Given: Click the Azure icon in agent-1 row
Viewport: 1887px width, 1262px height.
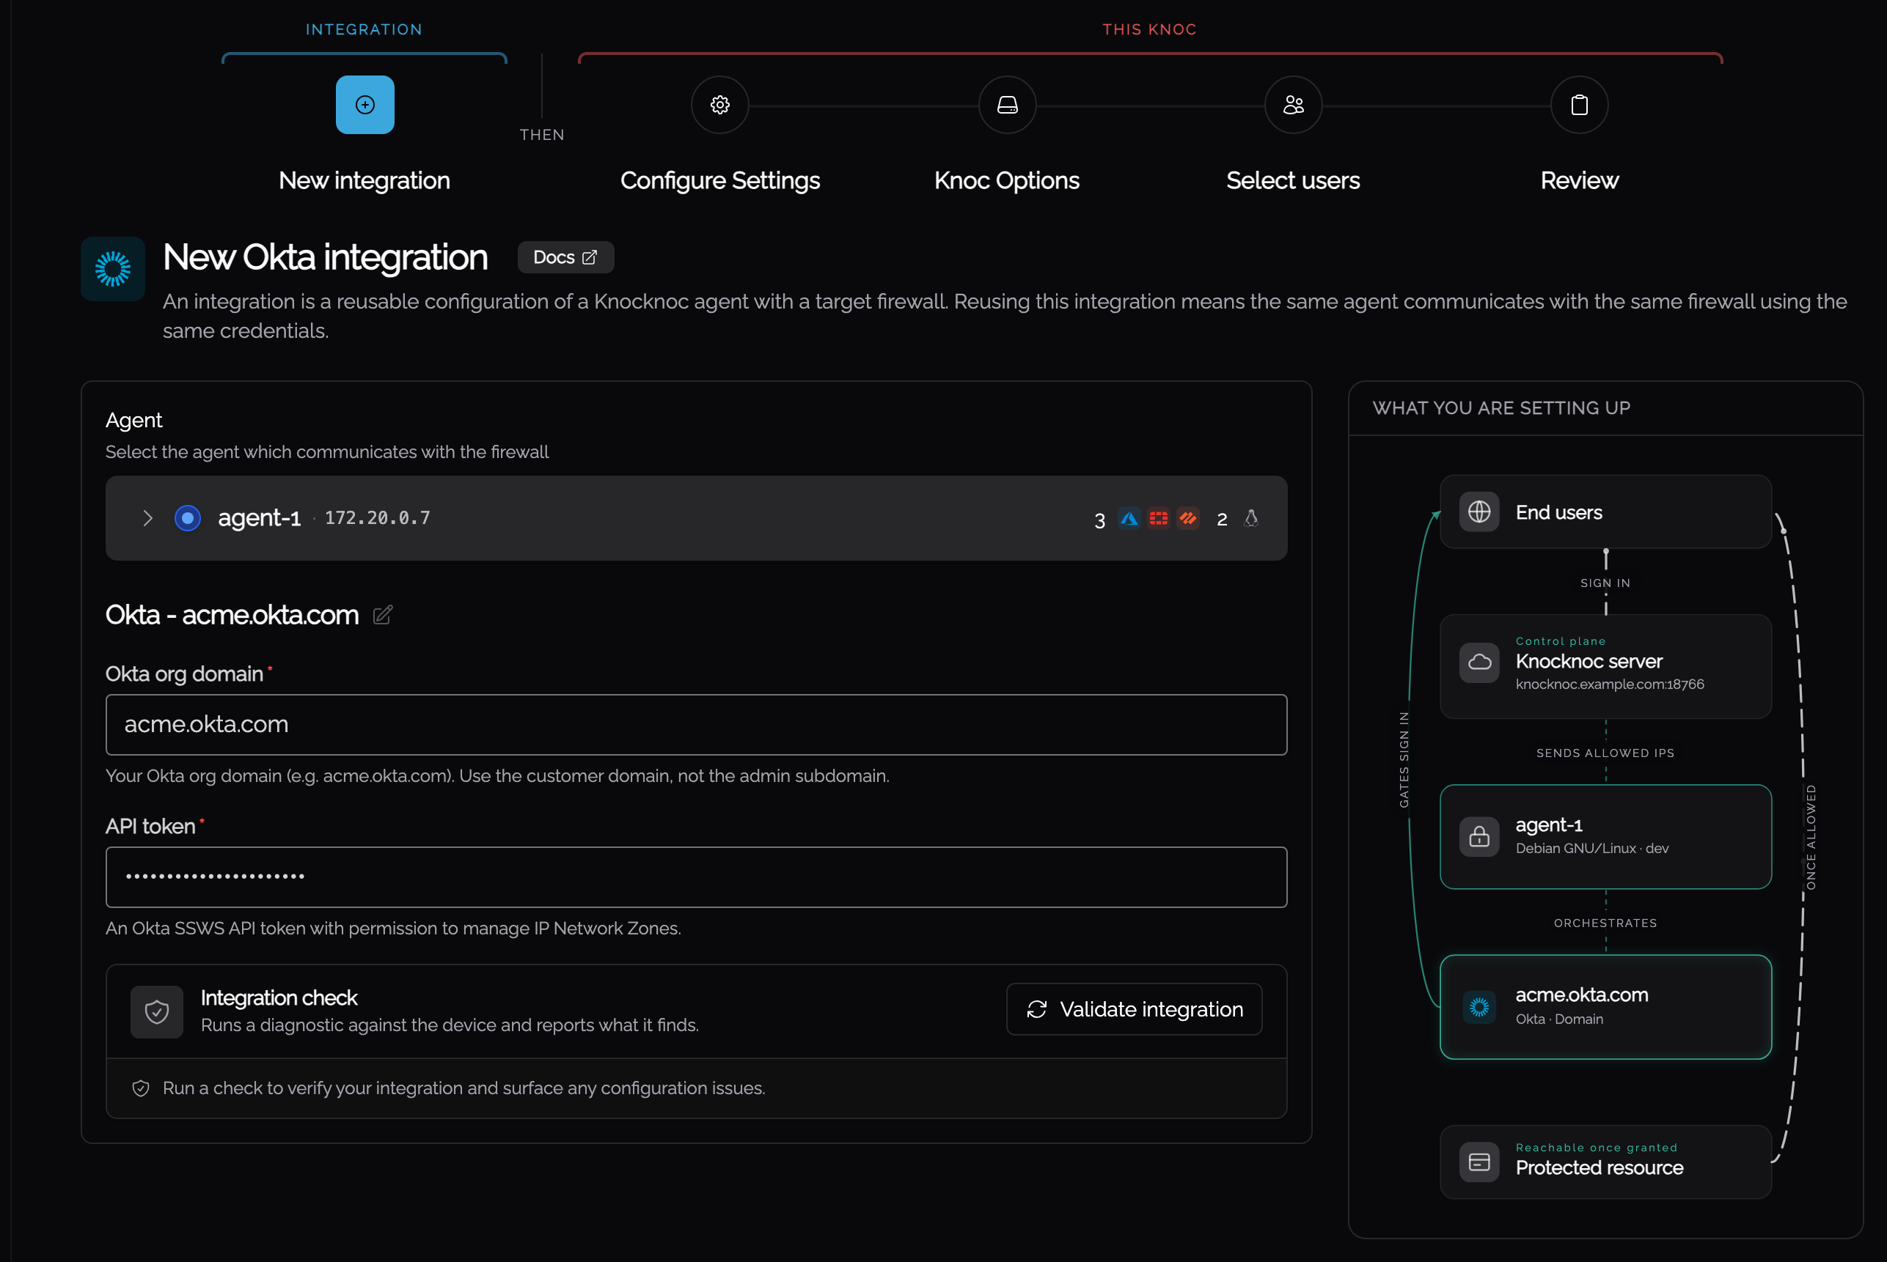Looking at the screenshot, I should tap(1129, 518).
